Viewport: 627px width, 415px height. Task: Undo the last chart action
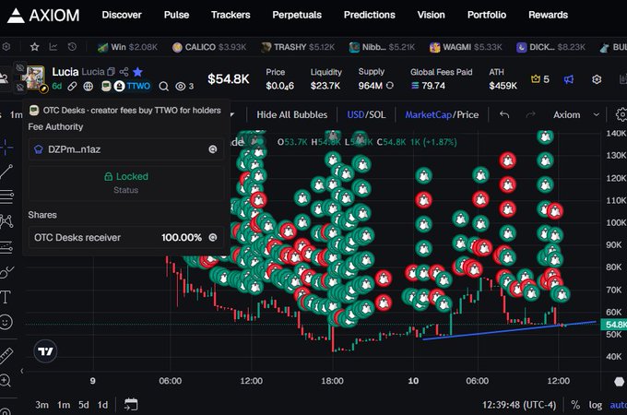tap(504, 114)
